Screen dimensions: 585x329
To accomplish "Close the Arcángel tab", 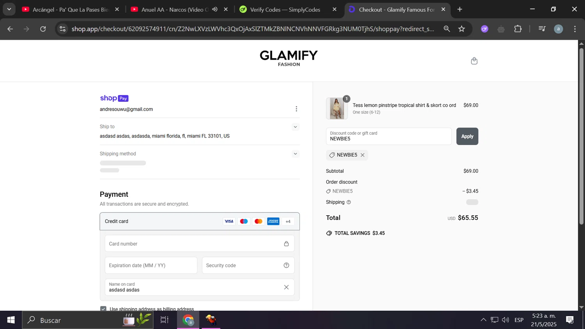I will pos(117,9).
